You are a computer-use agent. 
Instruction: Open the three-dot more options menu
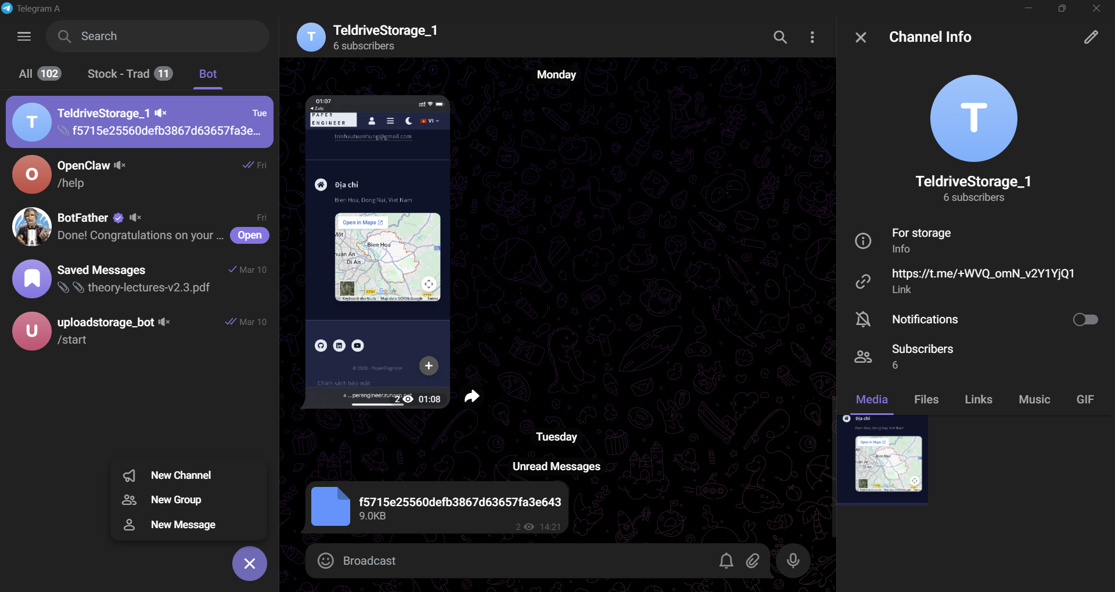(812, 37)
